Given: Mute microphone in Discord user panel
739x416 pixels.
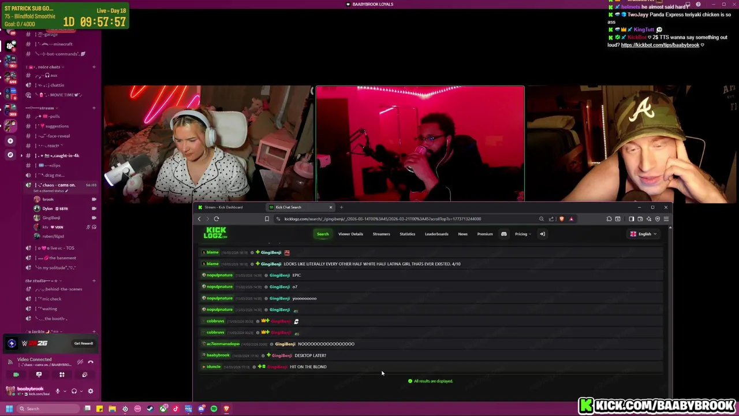Looking at the screenshot, I should 57,391.
